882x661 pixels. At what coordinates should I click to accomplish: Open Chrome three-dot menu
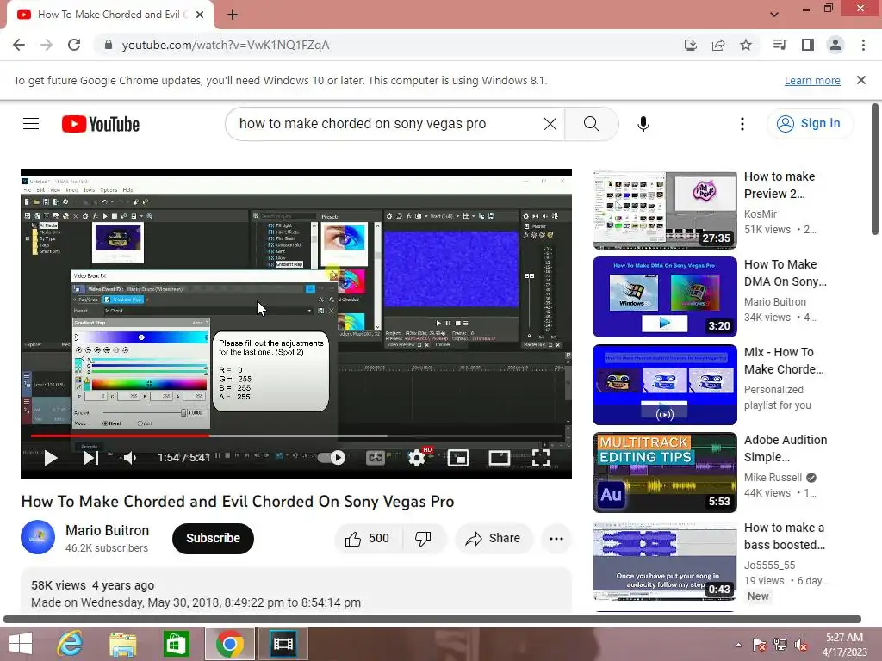click(863, 45)
